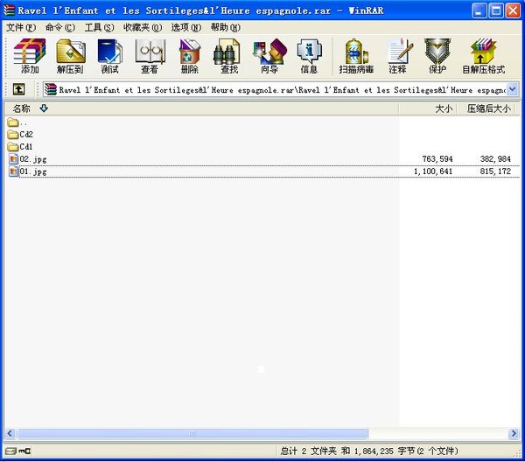Select the file 02.jpg
This screenshot has height=462, width=525.
tap(27, 159)
